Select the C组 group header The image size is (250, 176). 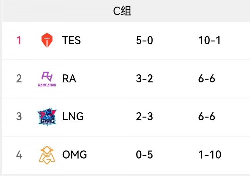(x=122, y=11)
